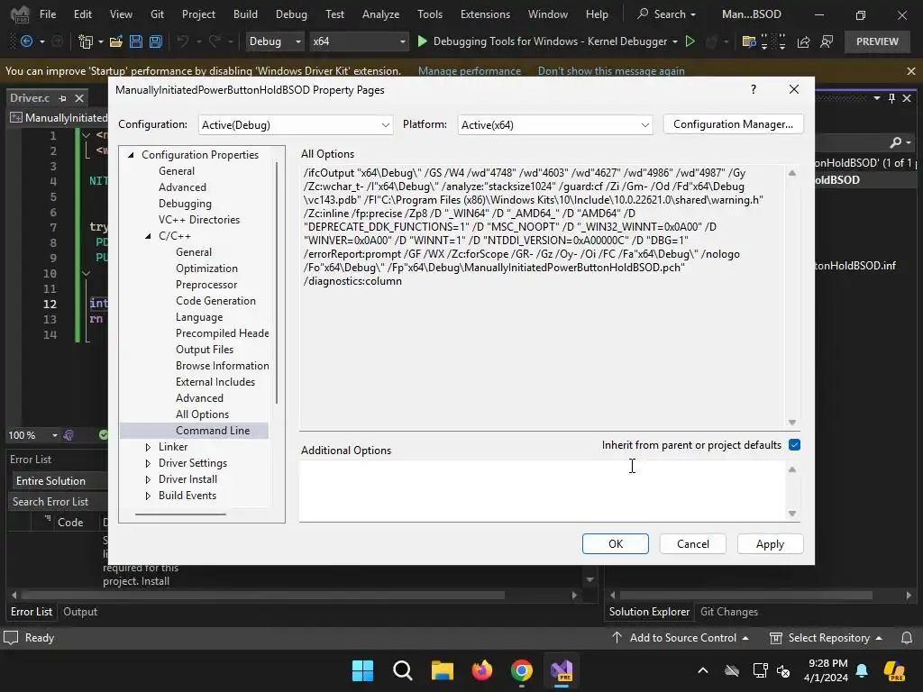Expand the Driver Settings tree node

pyautogui.click(x=148, y=463)
